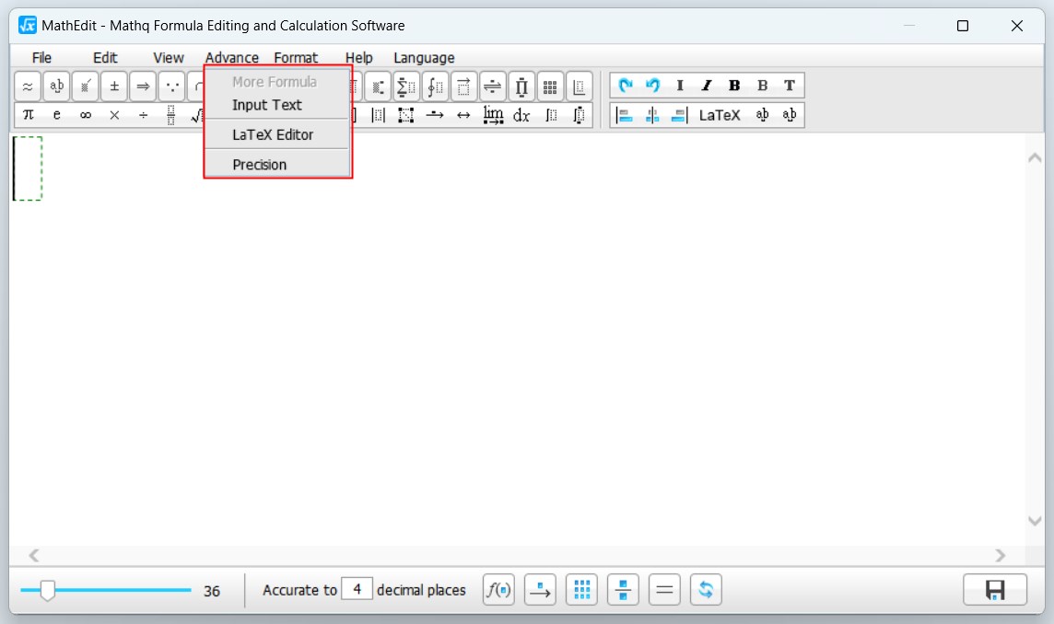Insert the three-dot 'because' symbol
The height and width of the screenshot is (624, 1054).
(172, 86)
